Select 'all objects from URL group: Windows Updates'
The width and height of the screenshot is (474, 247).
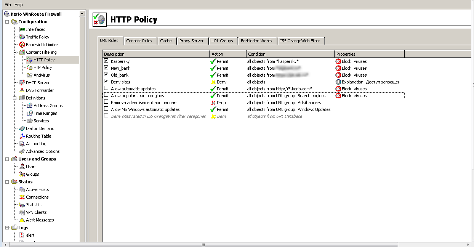pyautogui.click(x=289, y=109)
